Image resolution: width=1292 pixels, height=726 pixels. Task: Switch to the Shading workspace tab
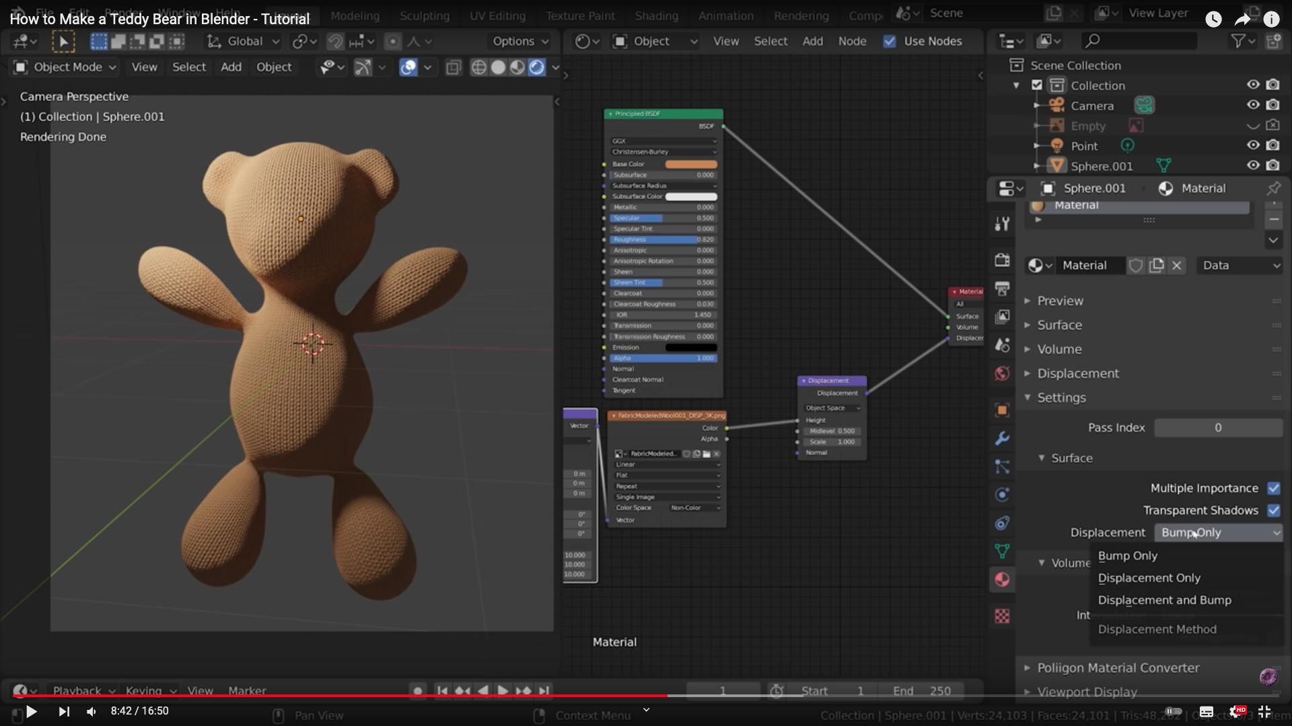(x=656, y=15)
